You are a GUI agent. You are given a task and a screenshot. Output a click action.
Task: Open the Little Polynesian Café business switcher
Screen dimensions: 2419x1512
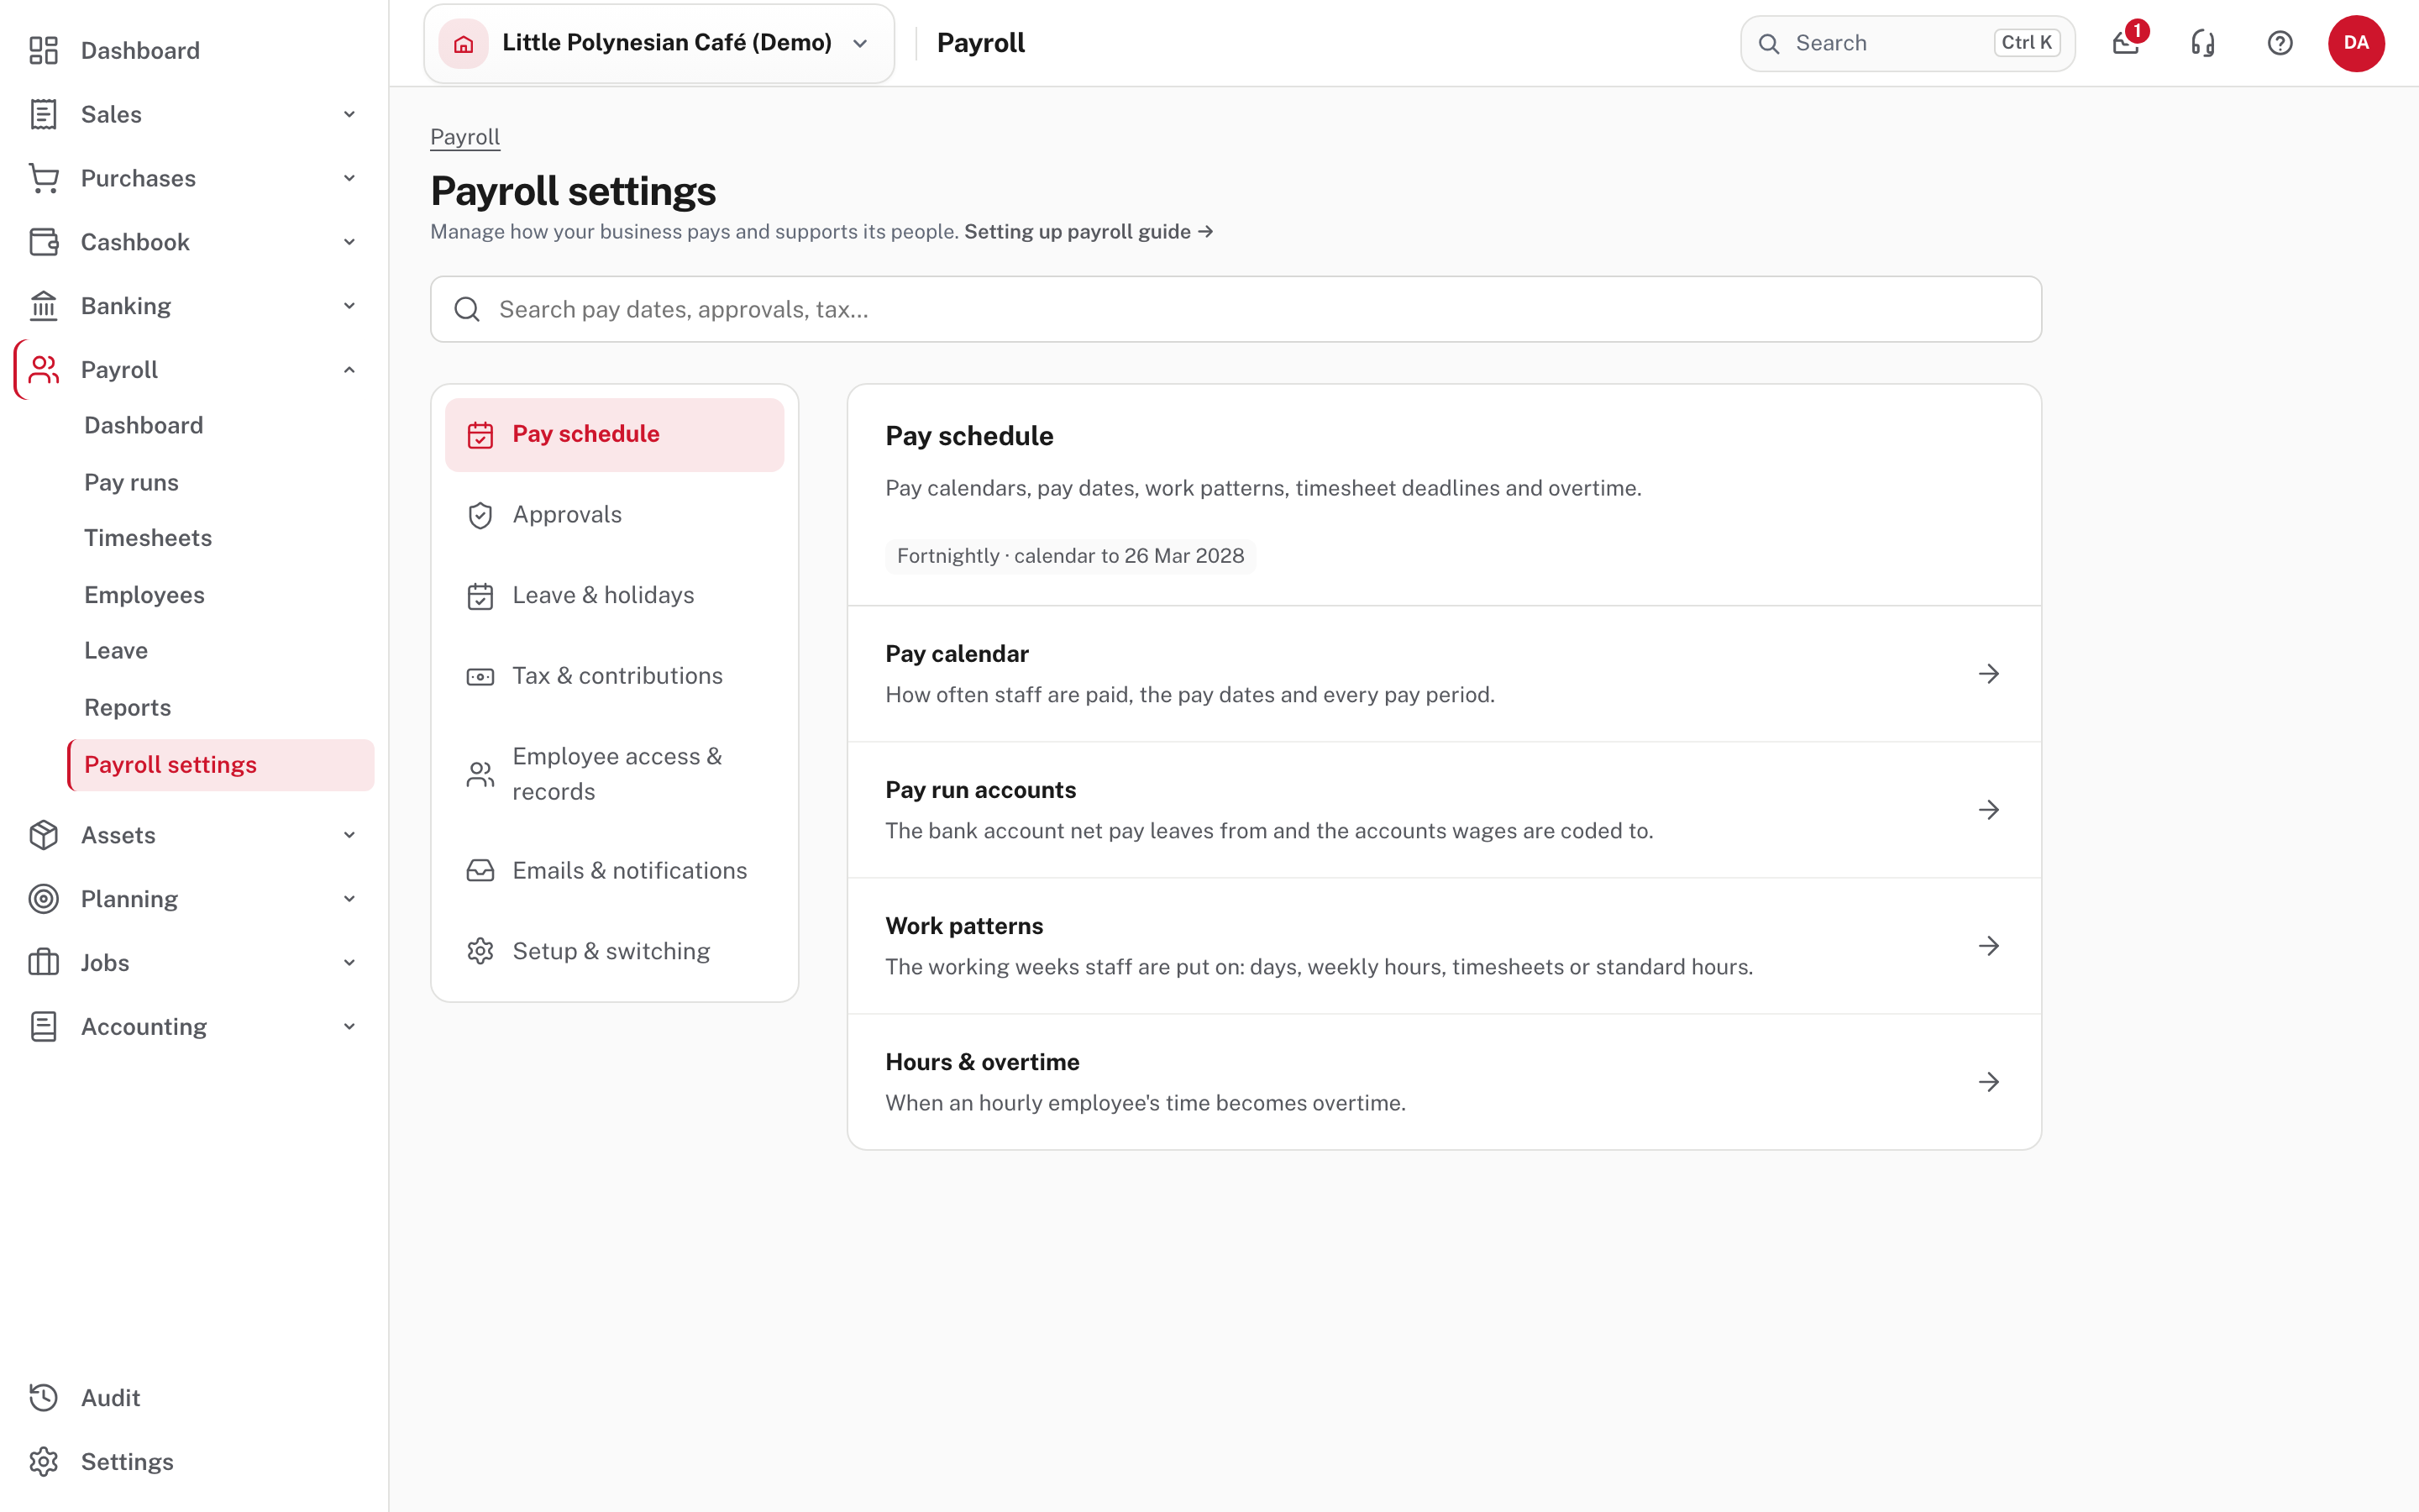(659, 43)
